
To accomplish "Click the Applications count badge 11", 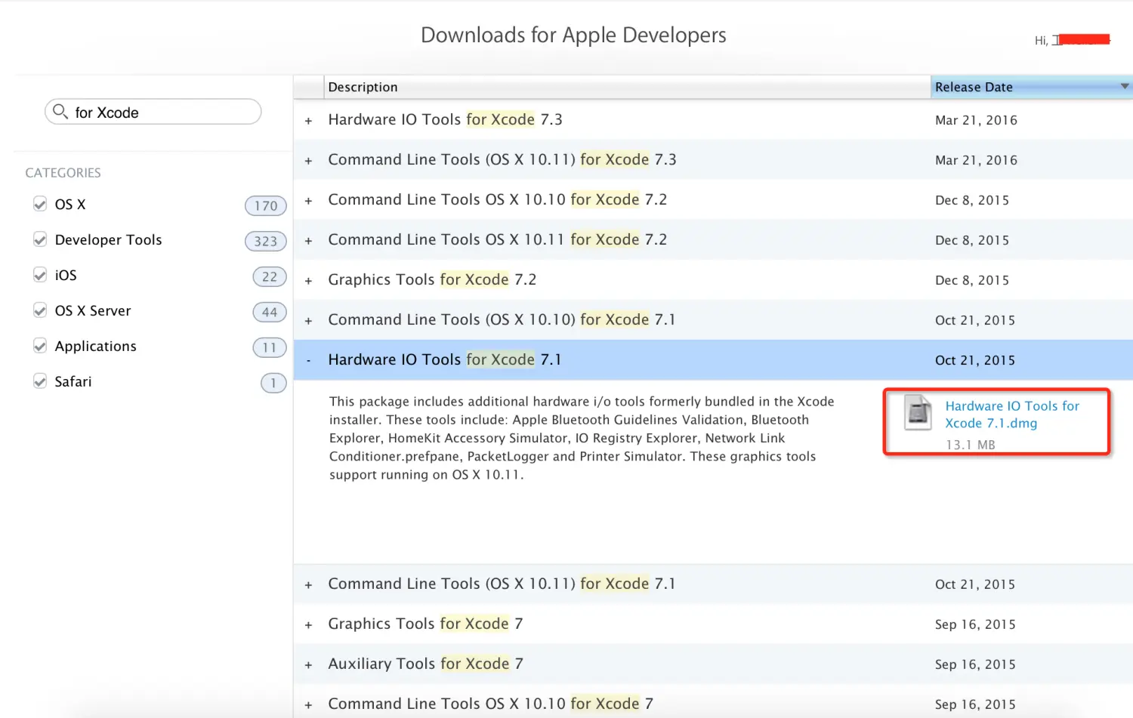I will tap(270, 347).
